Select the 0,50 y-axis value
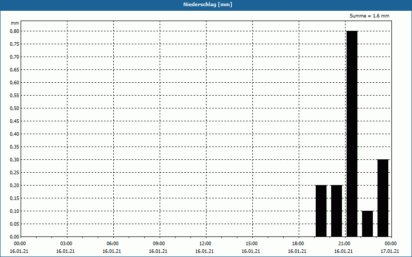This screenshot has height=257, width=412. tap(14, 108)
